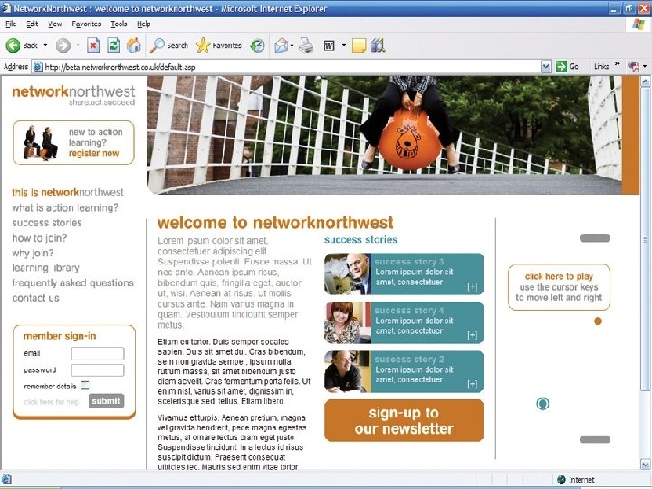Click the Mail envelope icon
Screen dimensions: 652x489
click(x=282, y=45)
